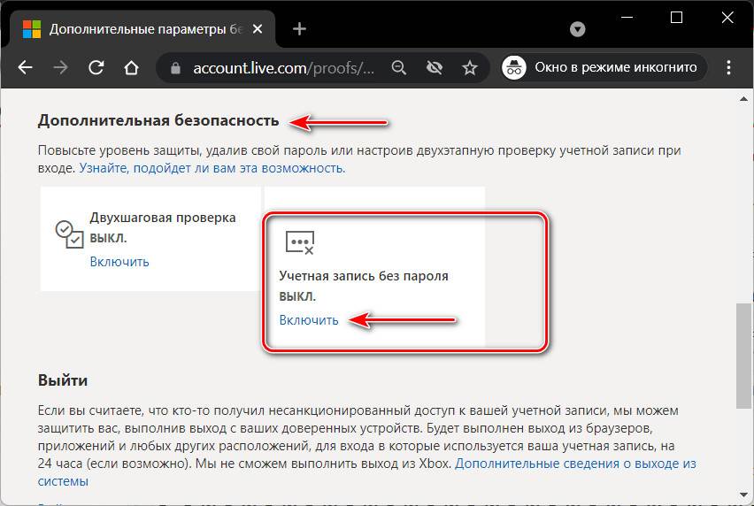Viewport: 754px width, 506px height.
Task: Go to the browser home page icon
Action: tap(131, 67)
